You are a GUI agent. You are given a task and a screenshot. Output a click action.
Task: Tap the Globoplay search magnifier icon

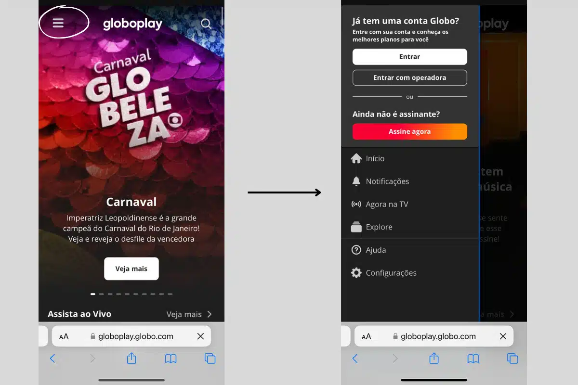206,24
